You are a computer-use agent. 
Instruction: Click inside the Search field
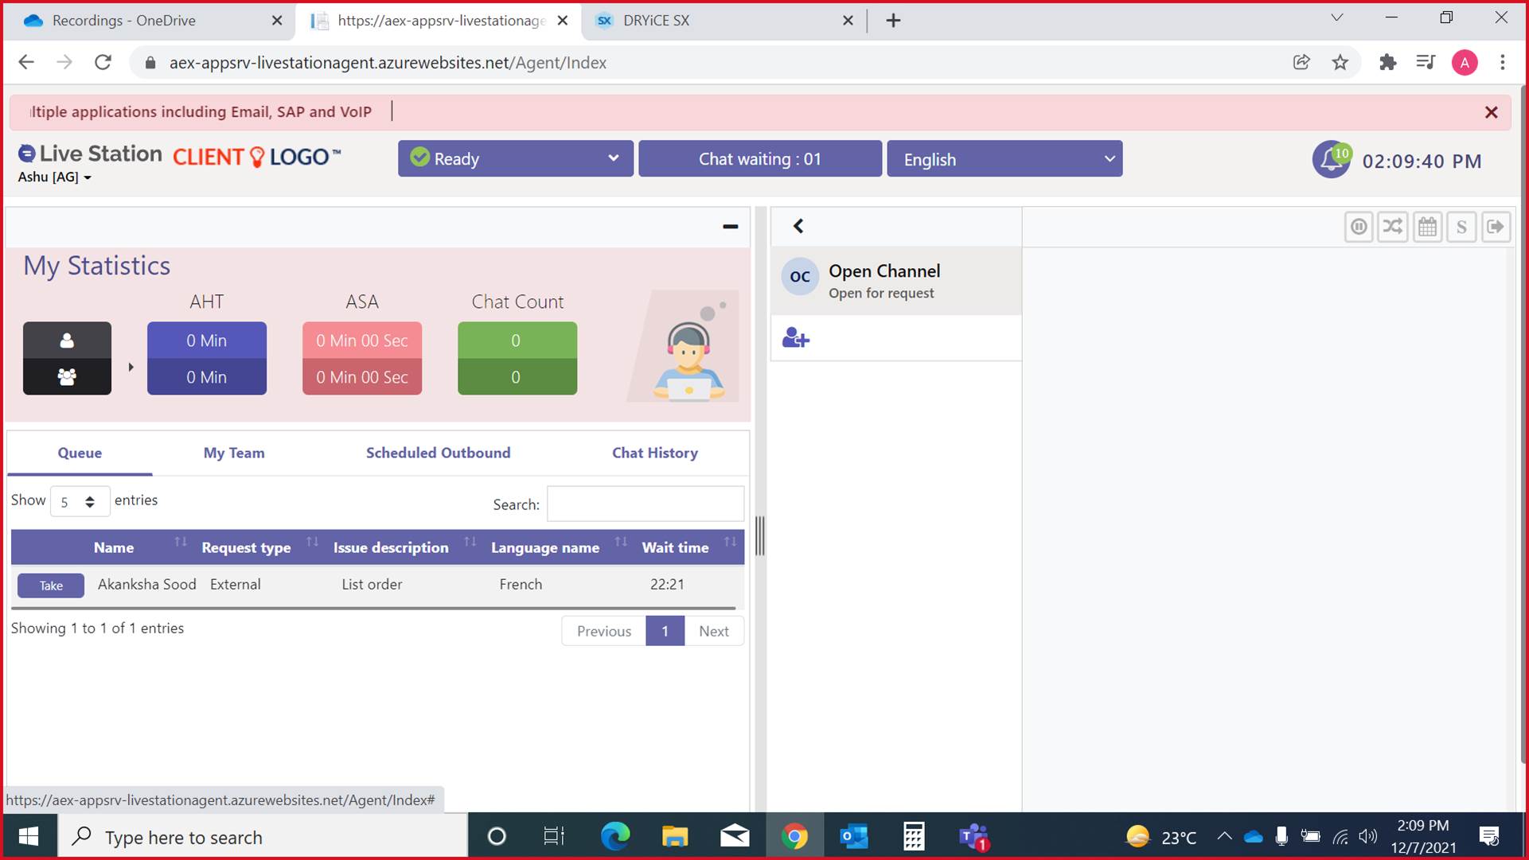(x=645, y=504)
